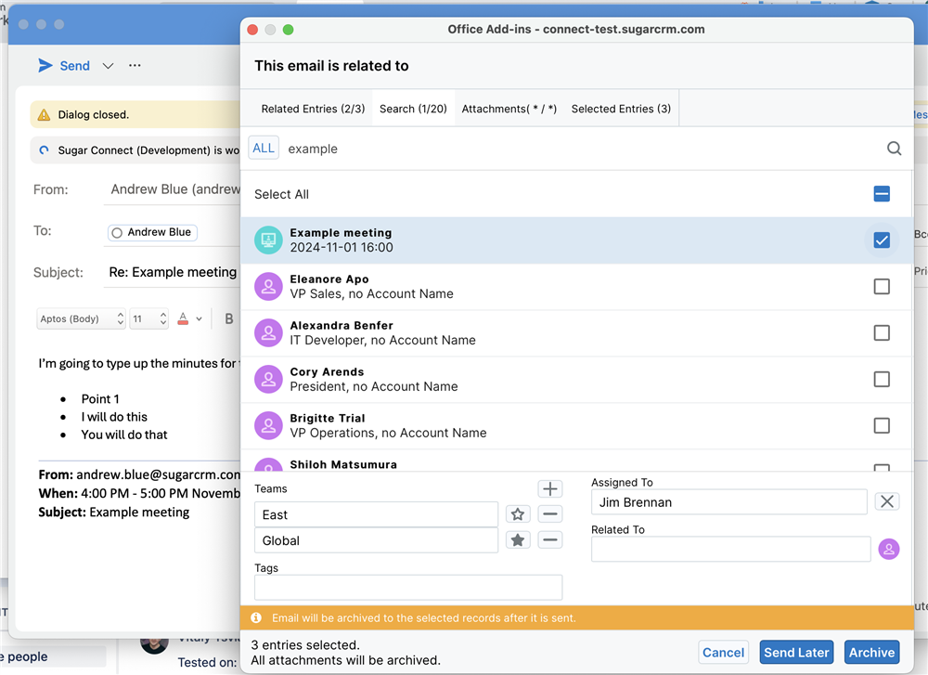
Task: Remove the Global team row
Action: 550,540
